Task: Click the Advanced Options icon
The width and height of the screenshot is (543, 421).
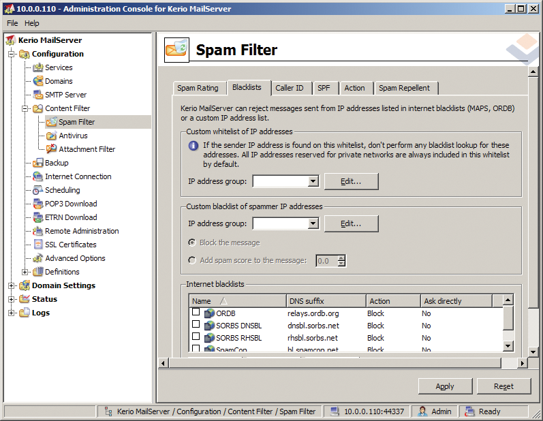Action: pyautogui.click(x=37, y=258)
